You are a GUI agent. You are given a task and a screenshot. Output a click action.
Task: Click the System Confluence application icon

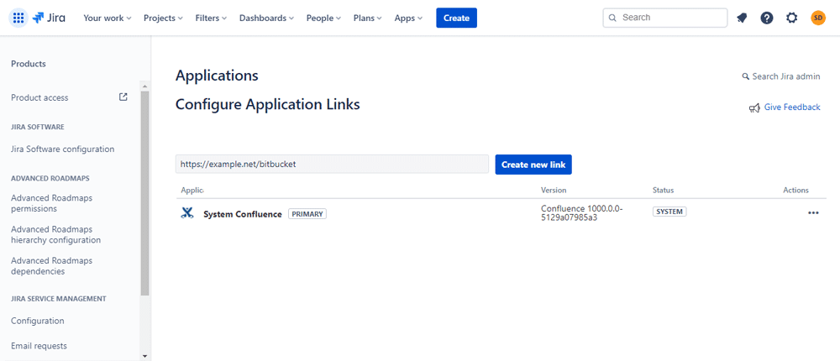click(186, 213)
